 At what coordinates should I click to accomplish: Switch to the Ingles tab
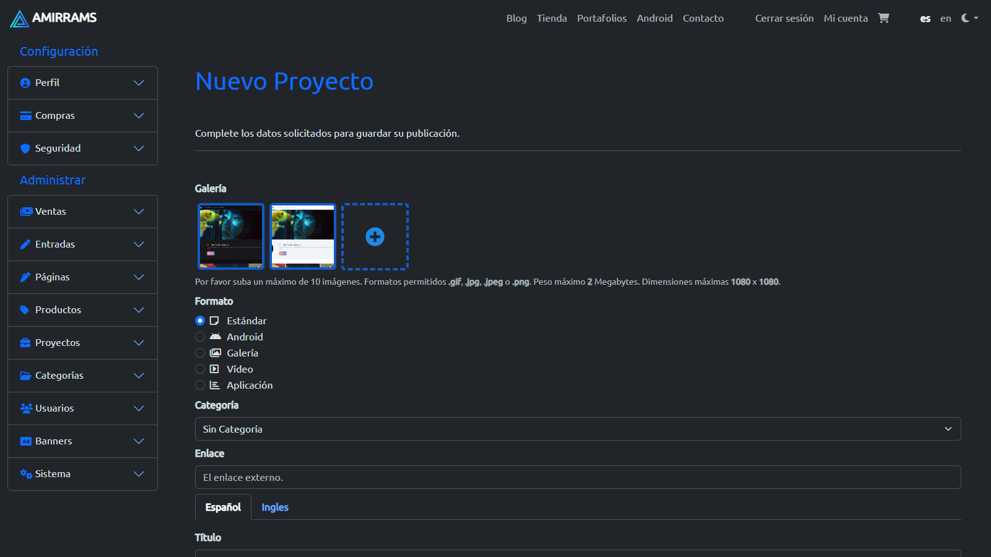[275, 507]
